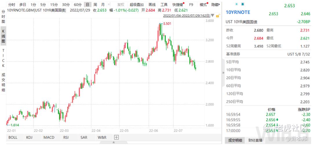Image resolution: width=313 pixels, height=146 pixels.
Task: Open the date range dropdown triangle
Action: tap(213, 15)
